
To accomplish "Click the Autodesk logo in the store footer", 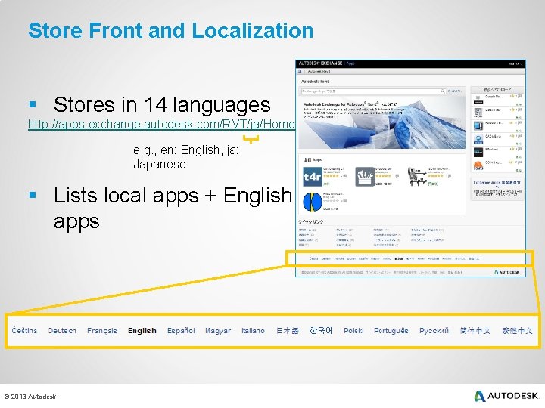I will (x=506, y=272).
